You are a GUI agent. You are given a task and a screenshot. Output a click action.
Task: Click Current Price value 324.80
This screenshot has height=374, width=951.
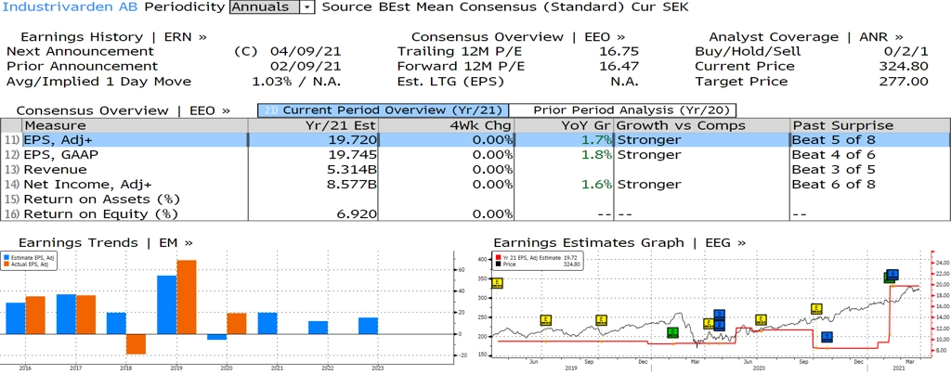click(x=903, y=66)
